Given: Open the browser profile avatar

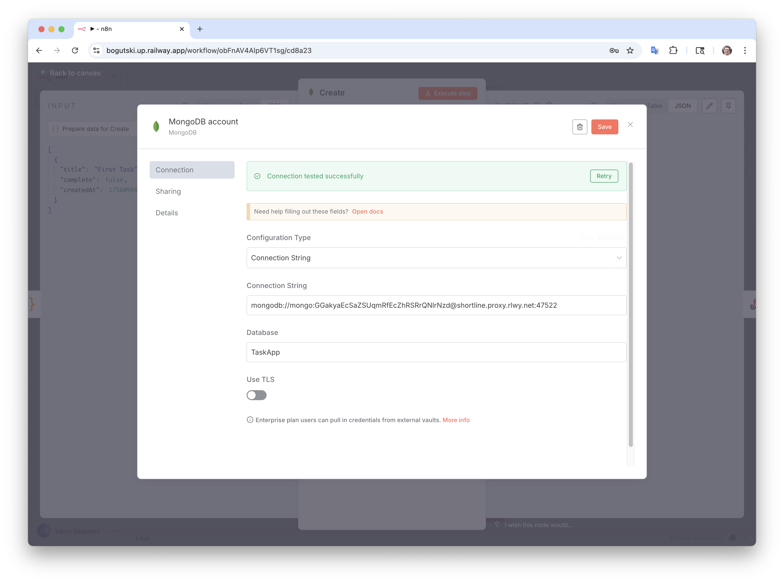Looking at the screenshot, I should (727, 50).
